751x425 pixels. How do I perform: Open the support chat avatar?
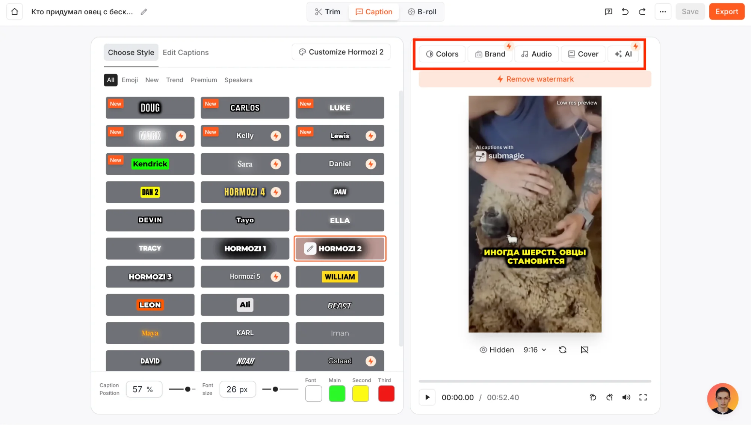click(x=722, y=398)
